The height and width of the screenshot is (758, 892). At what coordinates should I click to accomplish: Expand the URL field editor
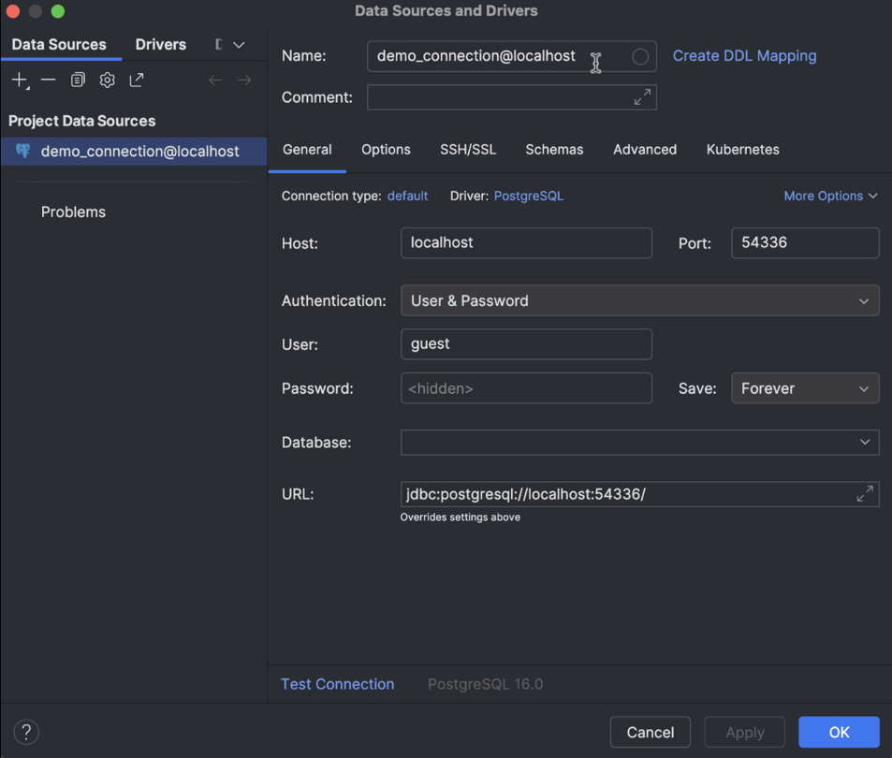pyautogui.click(x=865, y=493)
